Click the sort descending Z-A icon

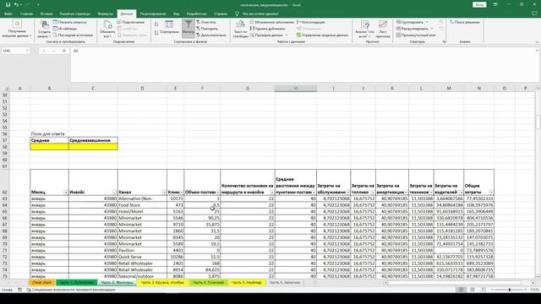pos(156,33)
